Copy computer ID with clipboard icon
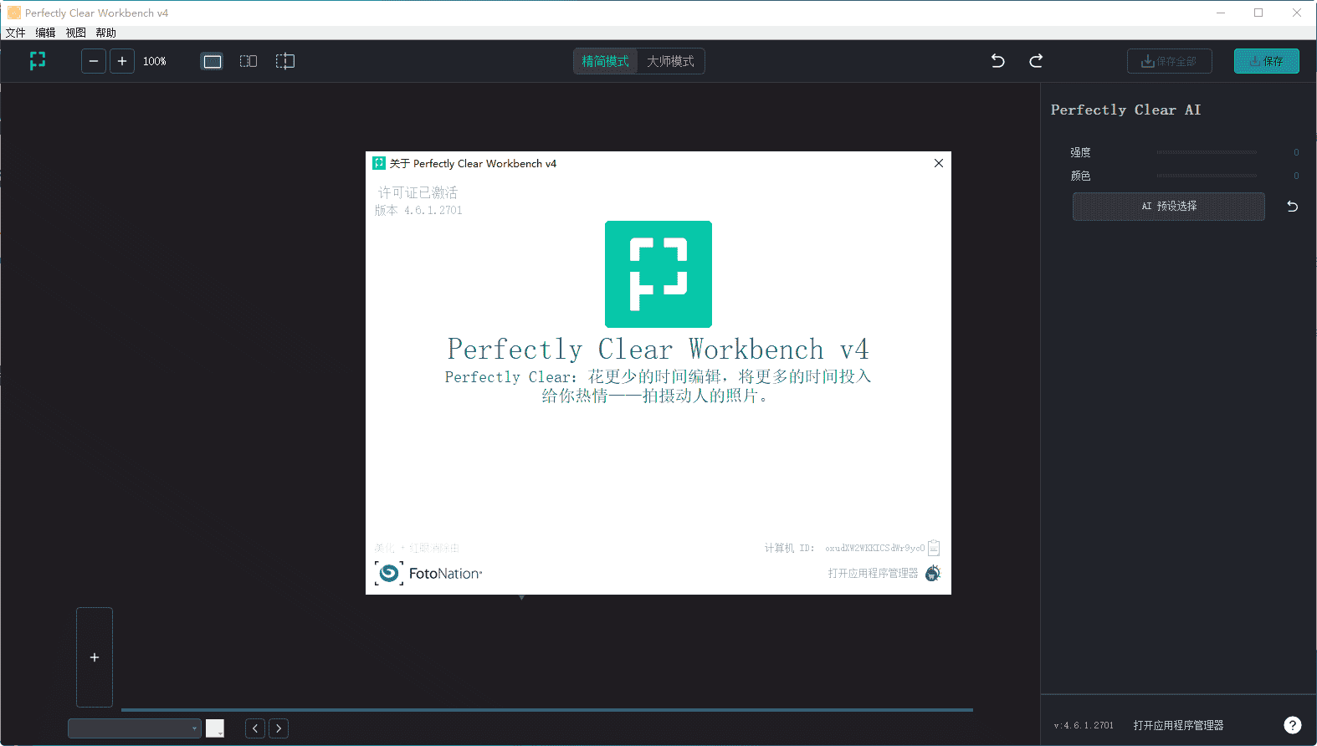Viewport: 1317px width, 746px height. point(934,548)
